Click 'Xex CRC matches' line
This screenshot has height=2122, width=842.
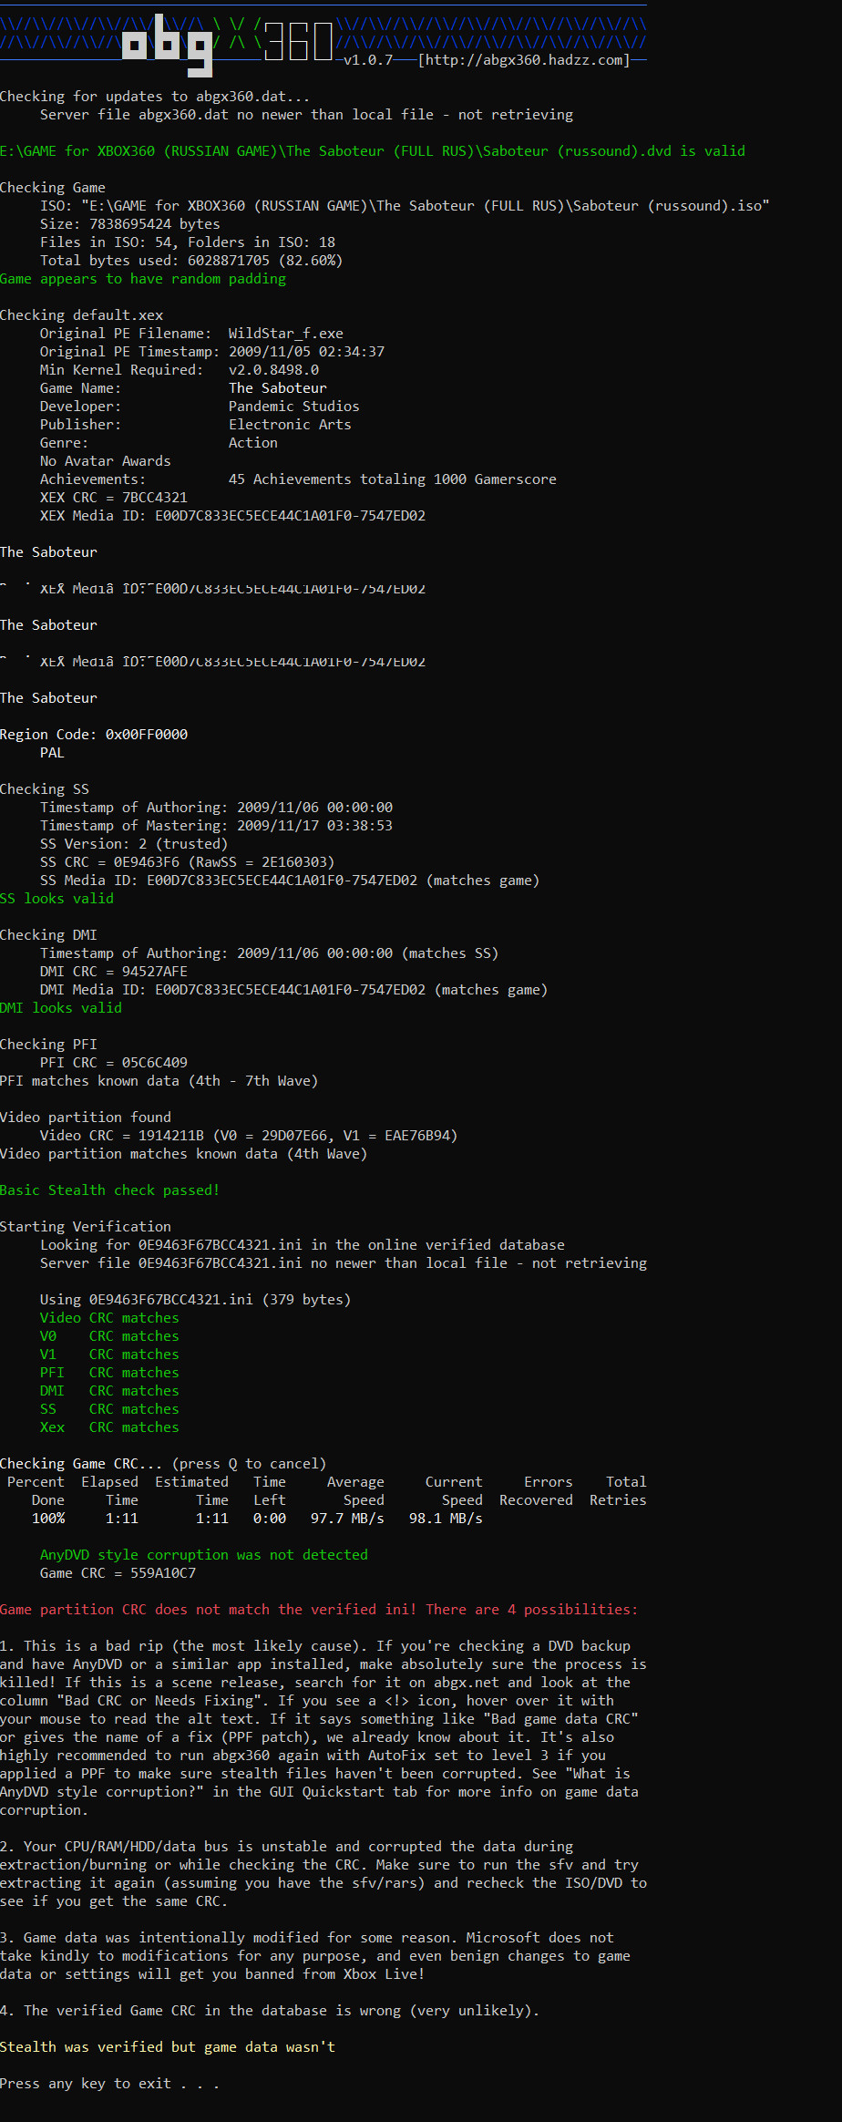(x=109, y=1427)
